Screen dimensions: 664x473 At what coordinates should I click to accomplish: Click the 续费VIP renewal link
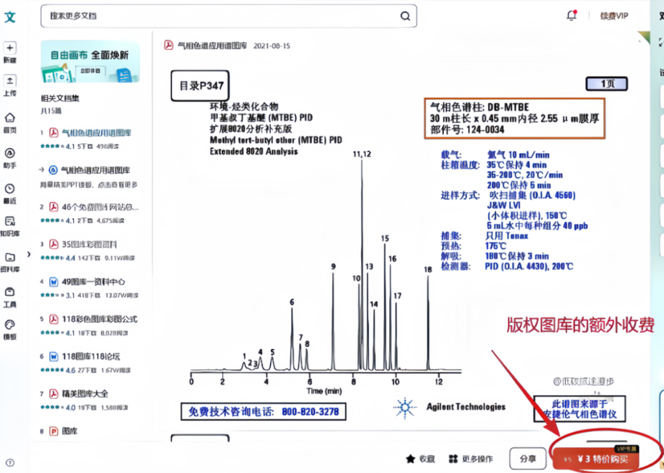614,16
